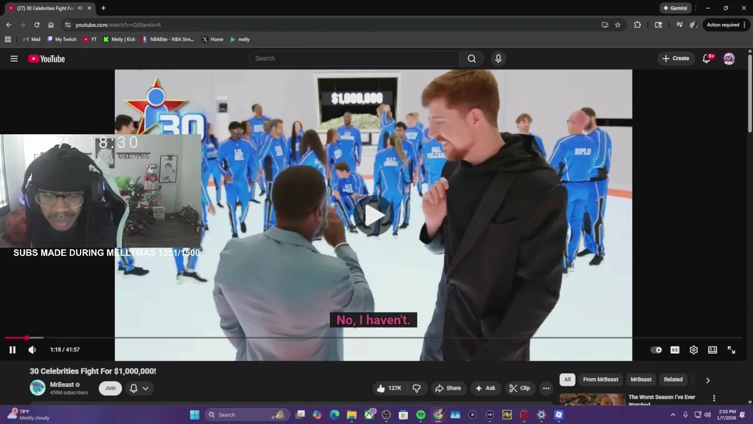Like the video with 127K likes
This screenshot has height=424, width=753.
(389, 388)
